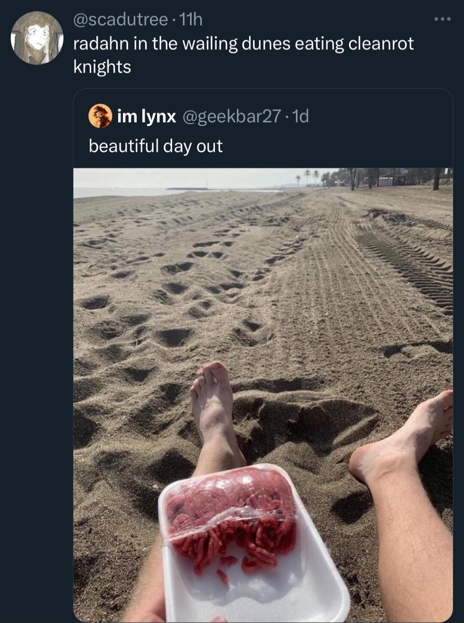Click the @scadutree handle
The width and height of the screenshot is (464, 623).
pos(121,19)
